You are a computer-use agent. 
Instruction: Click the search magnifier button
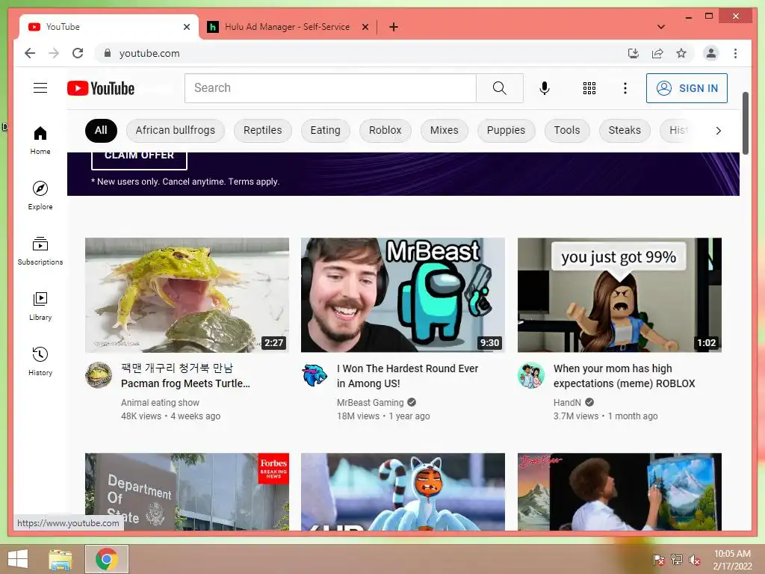point(500,88)
